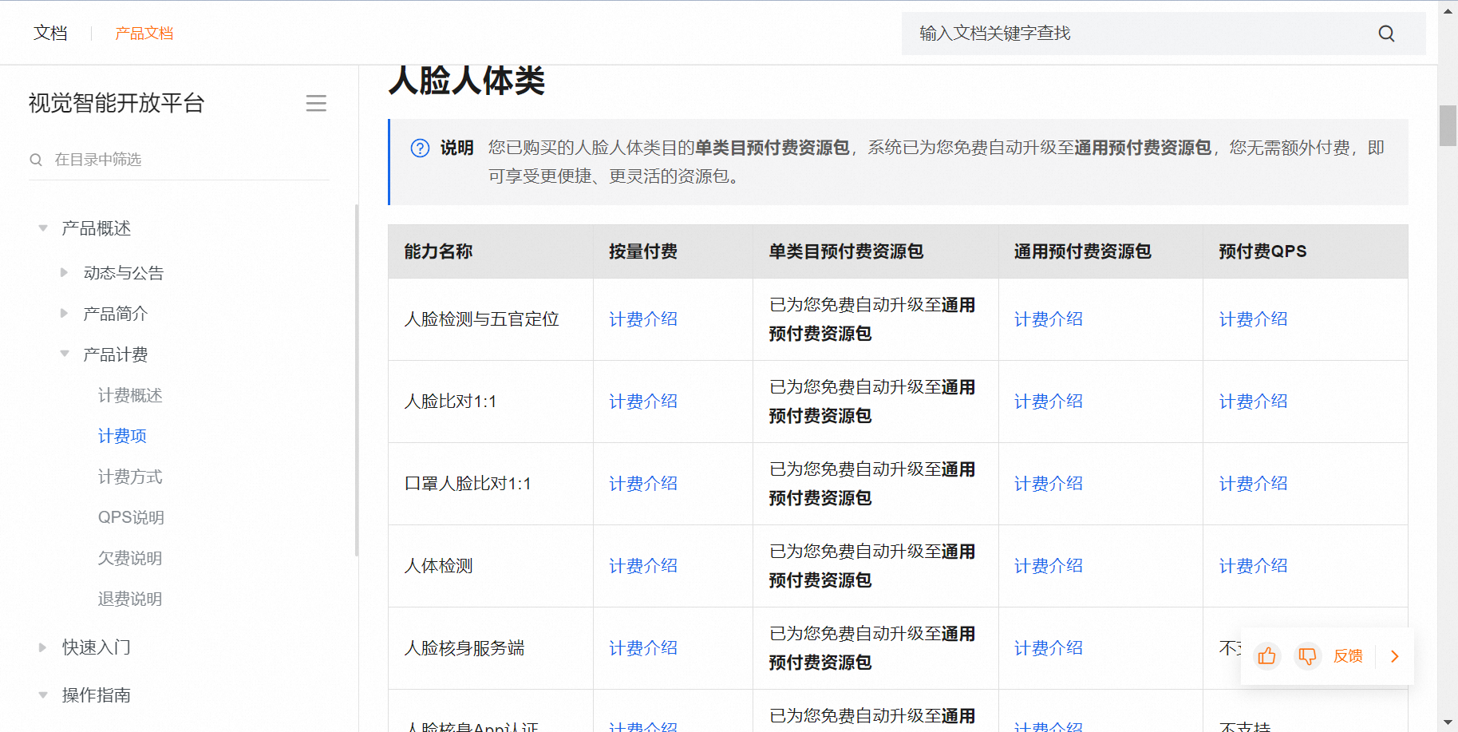Open 通用预付费资源包 计费介绍 for 人脸核身服务端
1458x732 pixels.
click(x=1049, y=648)
